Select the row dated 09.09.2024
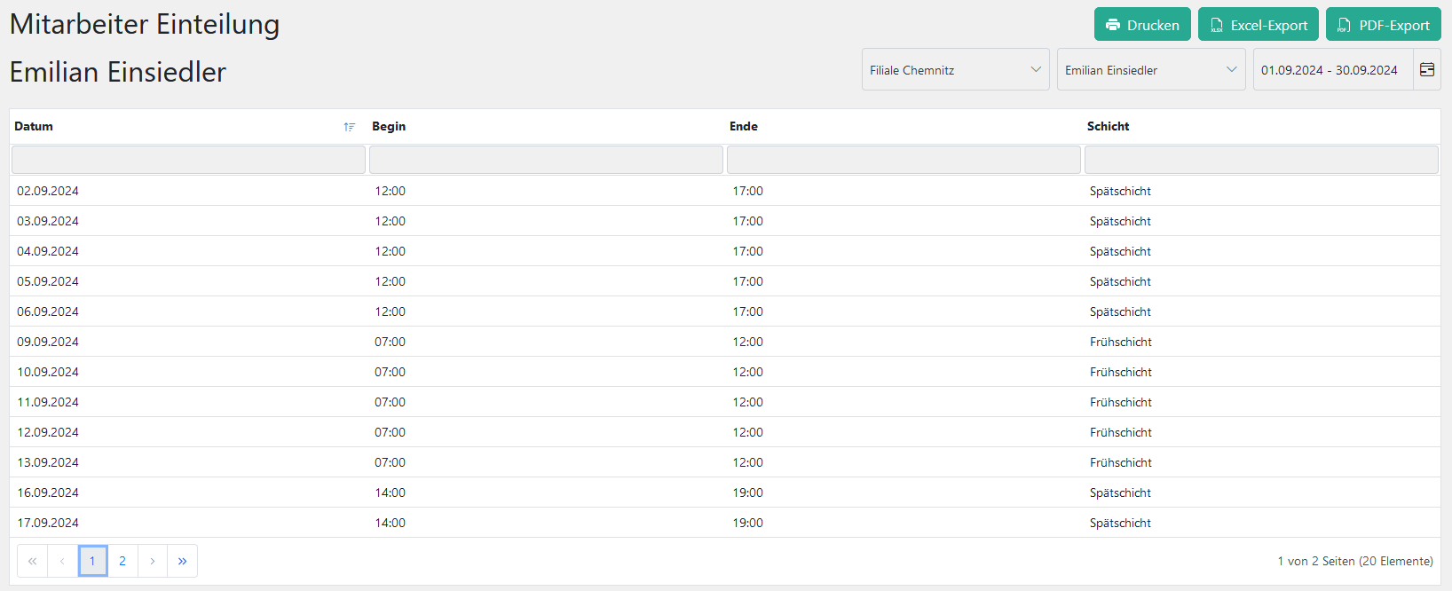Viewport: 1452px width, 591px height. (x=725, y=342)
